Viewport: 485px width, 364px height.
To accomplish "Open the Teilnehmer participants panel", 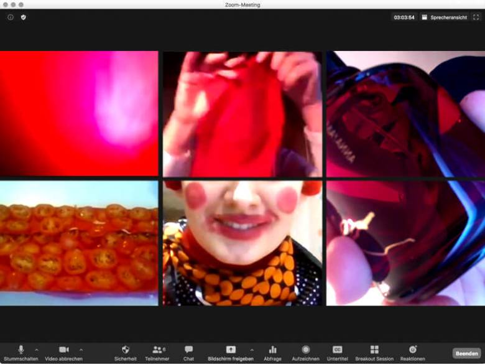I will click(x=157, y=353).
